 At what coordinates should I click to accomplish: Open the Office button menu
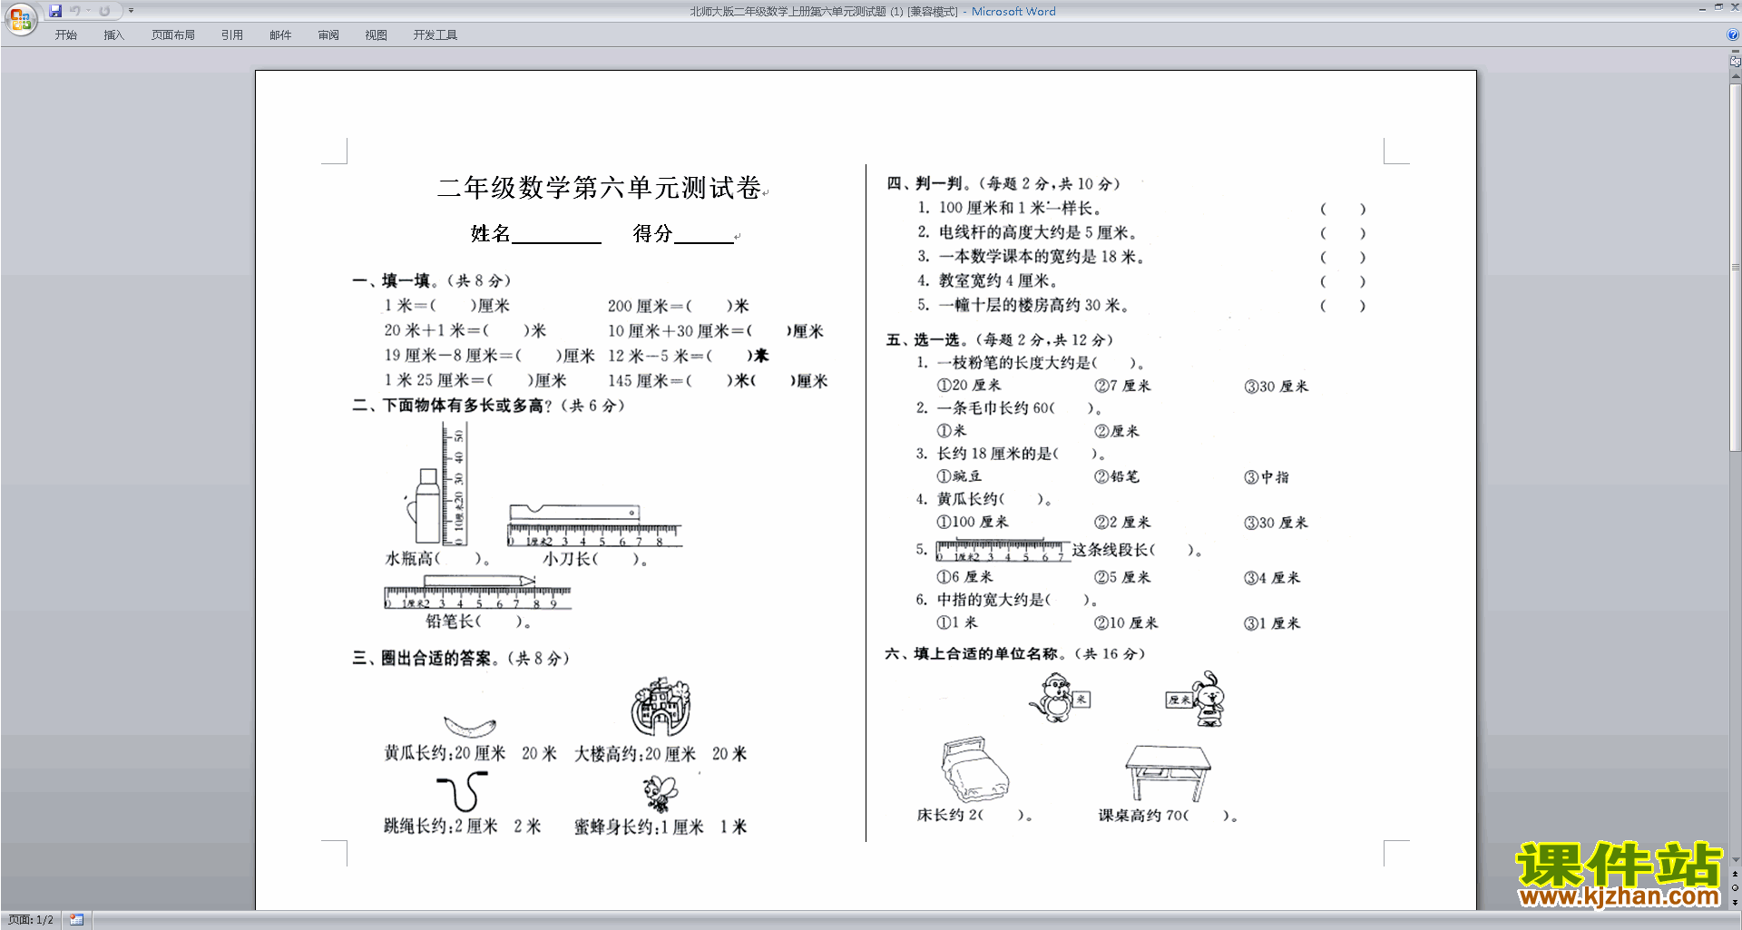tap(20, 18)
